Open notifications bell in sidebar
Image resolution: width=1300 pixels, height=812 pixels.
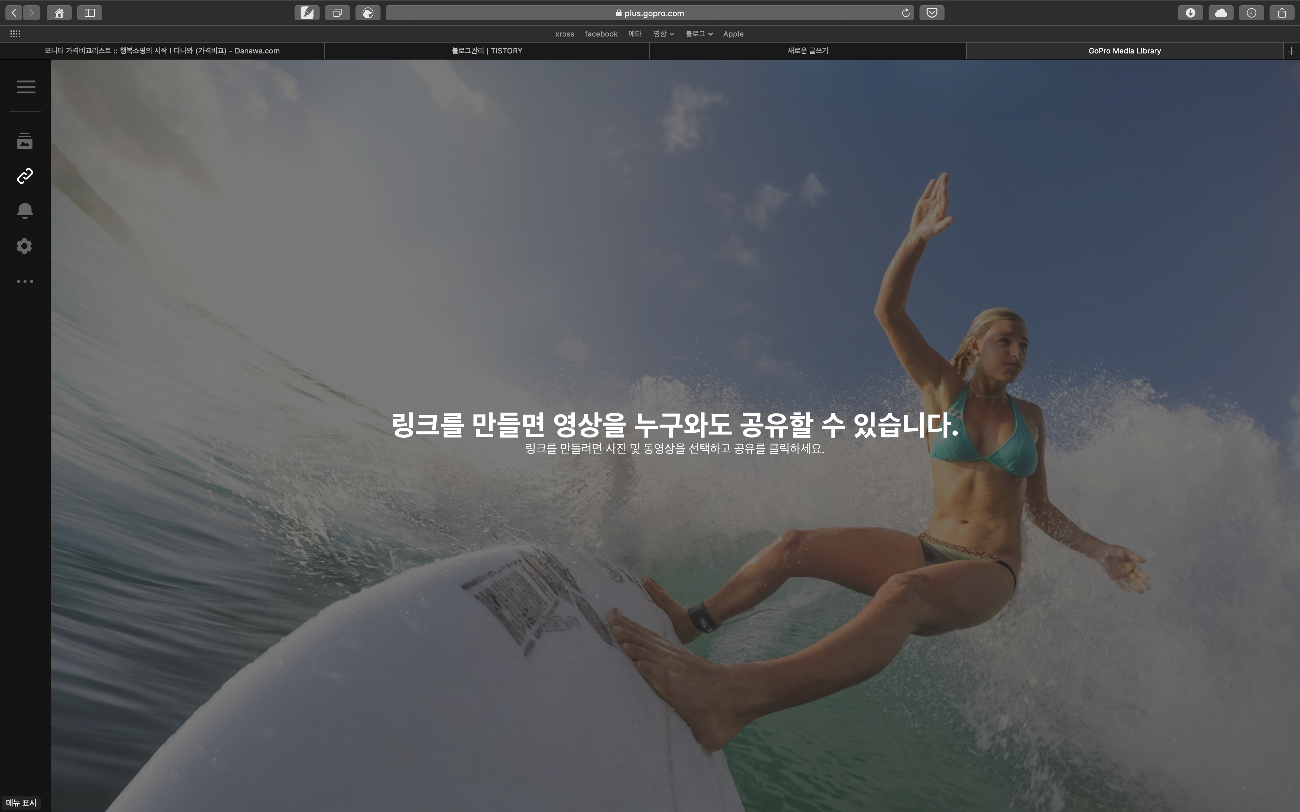click(25, 210)
